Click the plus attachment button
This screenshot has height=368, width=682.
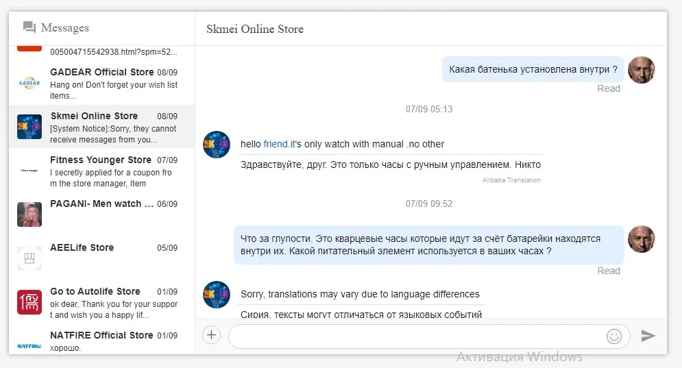point(211,335)
